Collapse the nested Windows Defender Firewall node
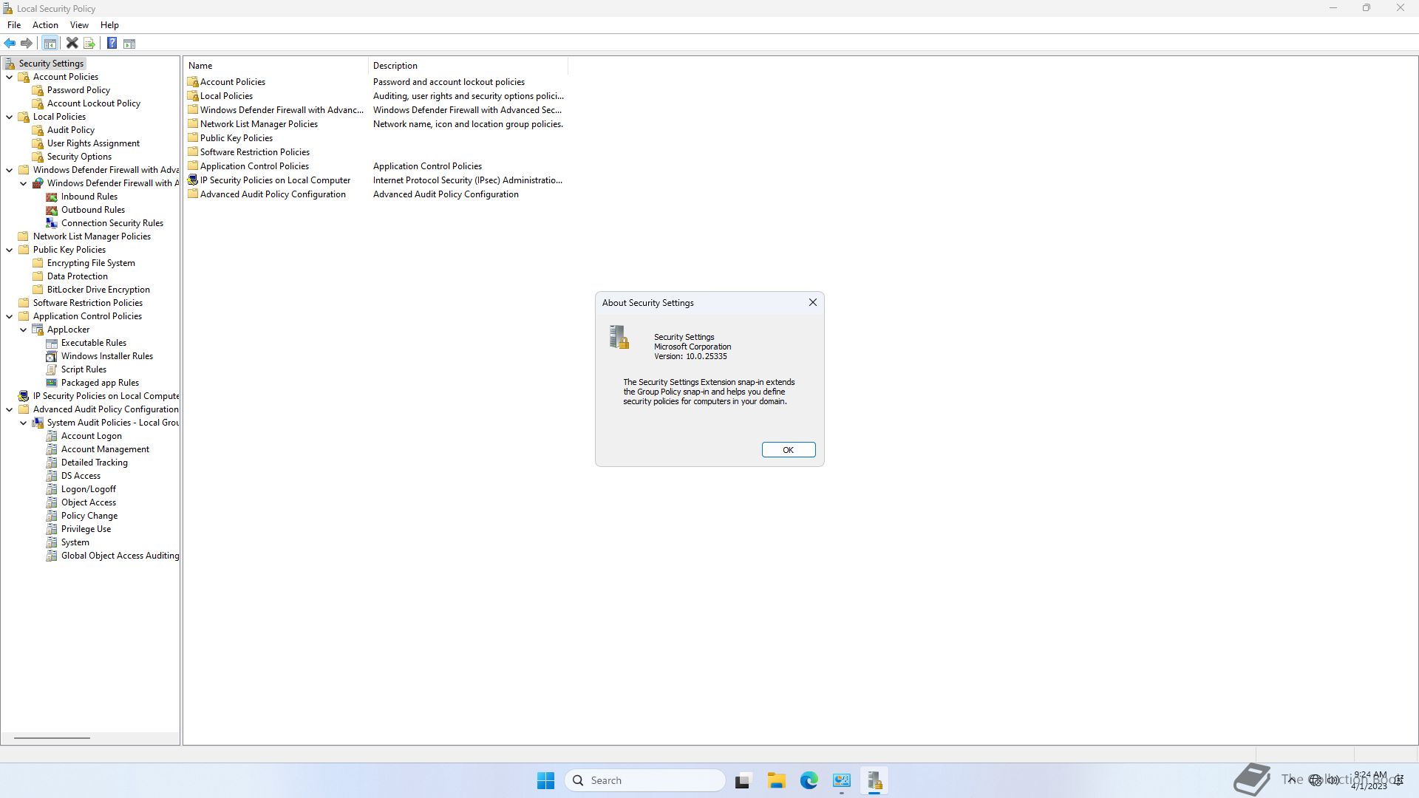1419x798 pixels. coord(24,183)
